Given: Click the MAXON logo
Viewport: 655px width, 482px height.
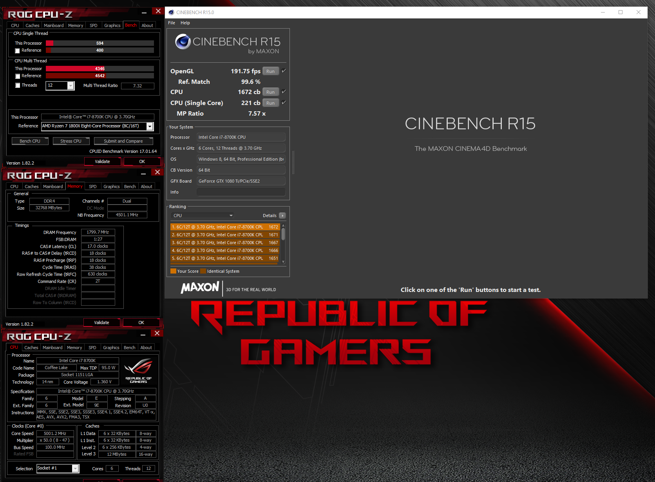Looking at the screenshot, I should (x=200, y=288).
